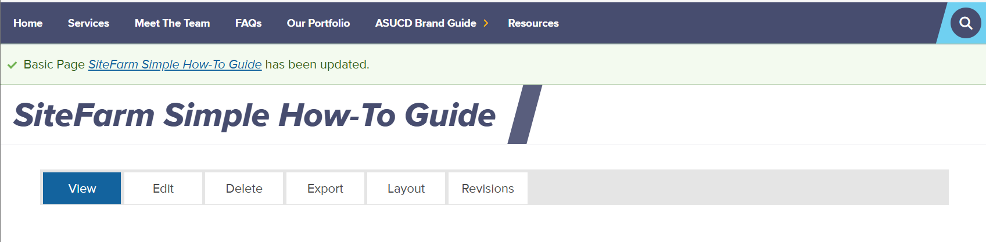The width and height of the screenshot is (986, 242).
Task: Expand the ASUCD Brand Guide submenu arrow
Action: pyautogui.click(x=486, y=23)
